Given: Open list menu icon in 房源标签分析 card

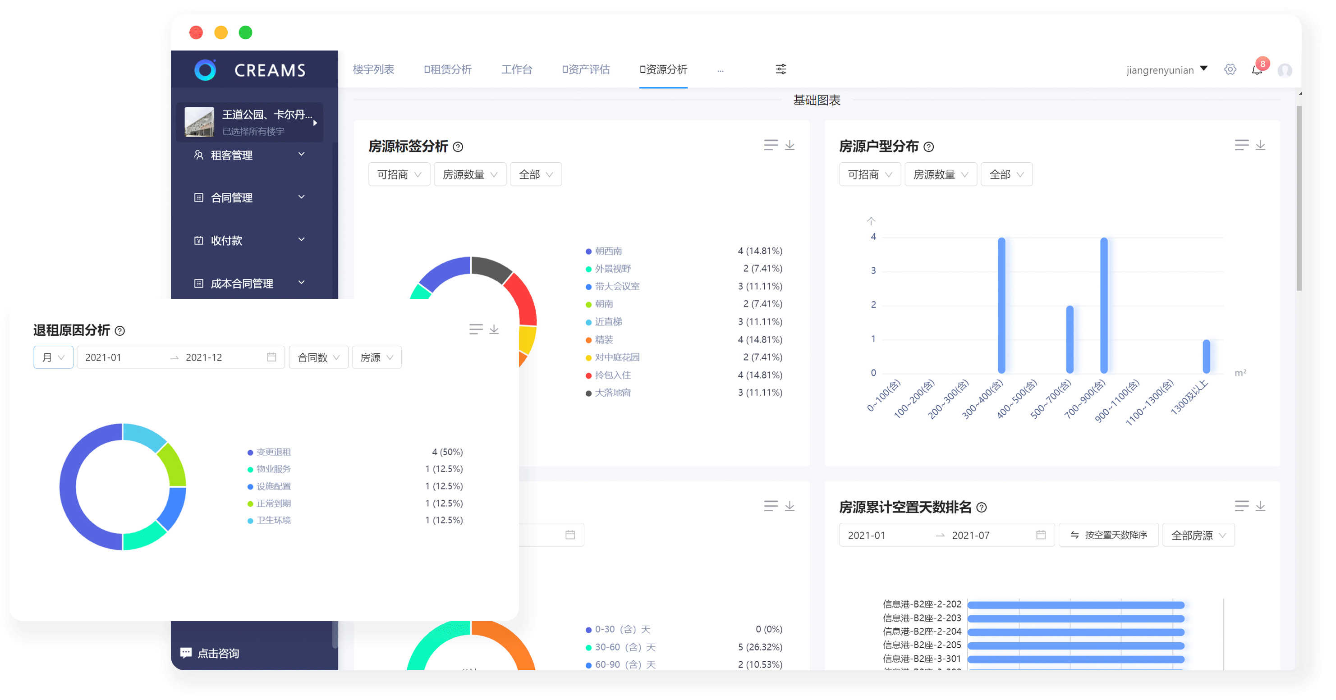Looking at the screenshot, I should click(771, 145).
